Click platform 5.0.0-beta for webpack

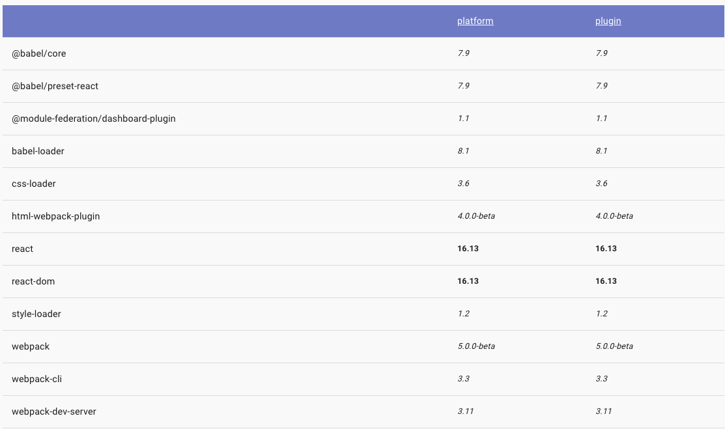(x=476, y=346)
